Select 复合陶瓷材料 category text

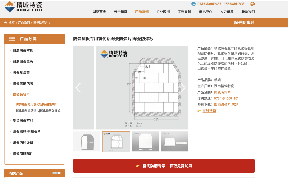[x=23, y=121]
